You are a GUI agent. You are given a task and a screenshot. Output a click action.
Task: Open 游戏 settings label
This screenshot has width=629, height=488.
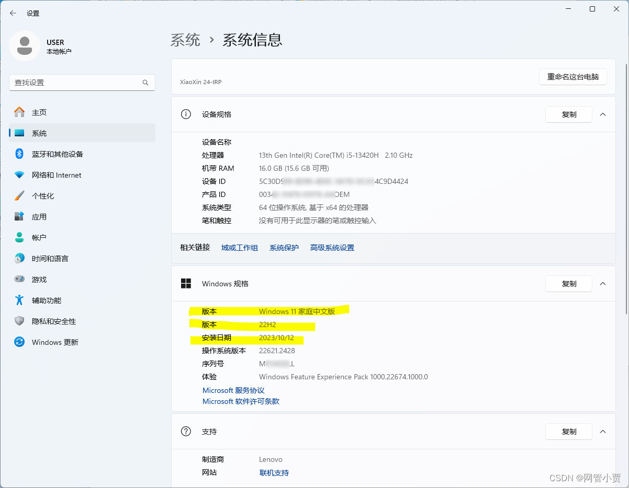point(39,280)
